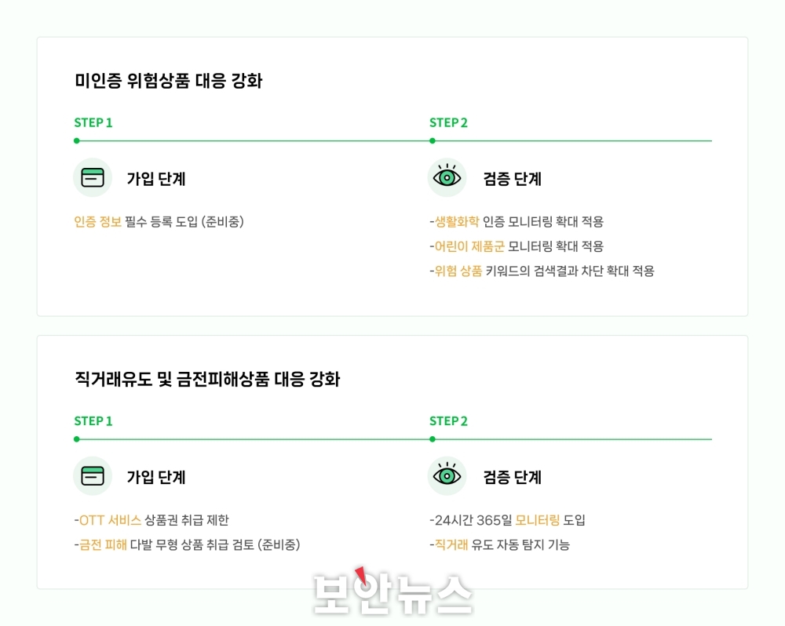The width and height of the screenshot is (785, 626).
Task: Click the OTT 서비스 highlighted text
Action: [x=110, y=520]
